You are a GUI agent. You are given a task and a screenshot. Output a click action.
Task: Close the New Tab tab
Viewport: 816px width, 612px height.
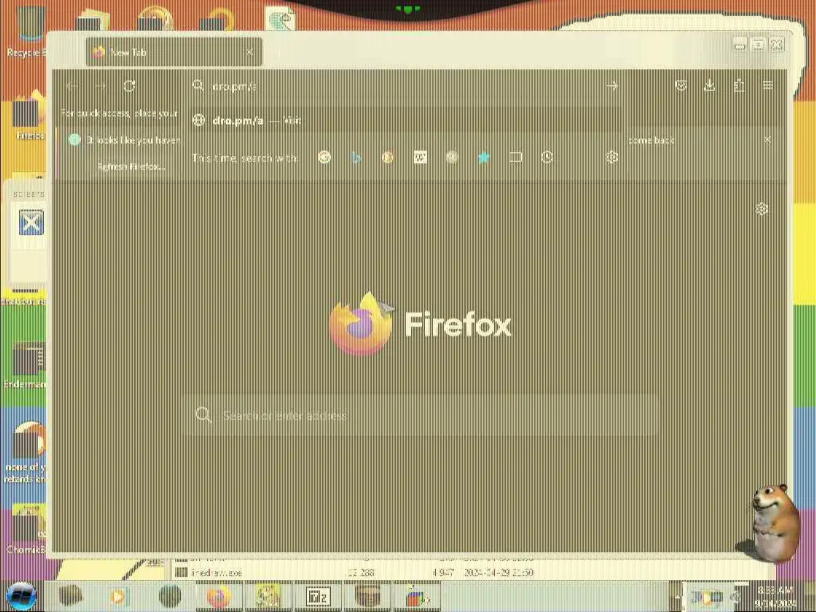click(249, 52)
